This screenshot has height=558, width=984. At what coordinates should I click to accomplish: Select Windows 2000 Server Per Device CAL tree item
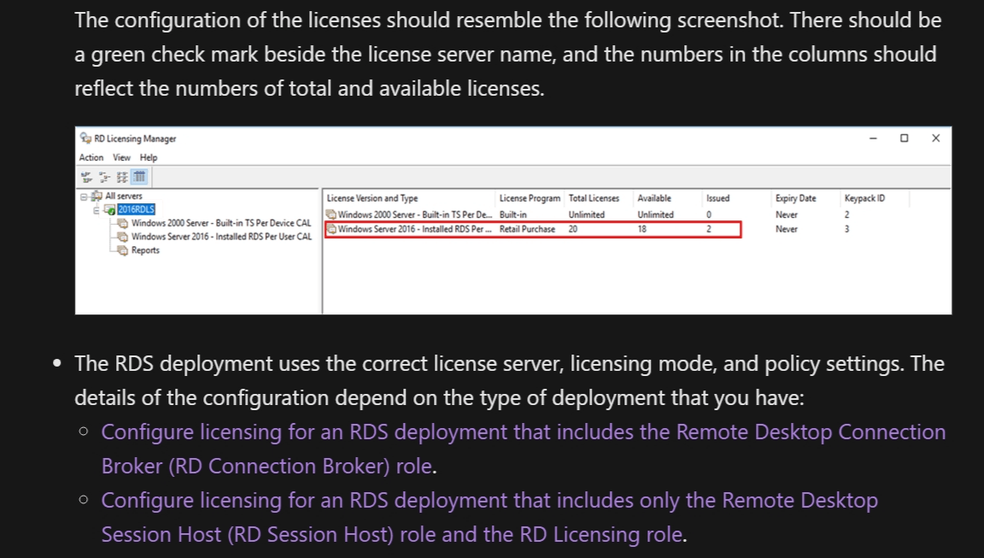[221, 223]
